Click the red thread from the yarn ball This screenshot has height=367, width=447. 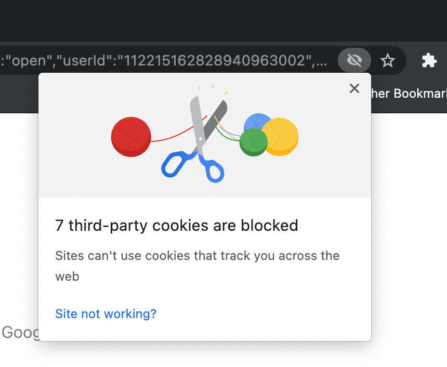click(x=179, y=131)
